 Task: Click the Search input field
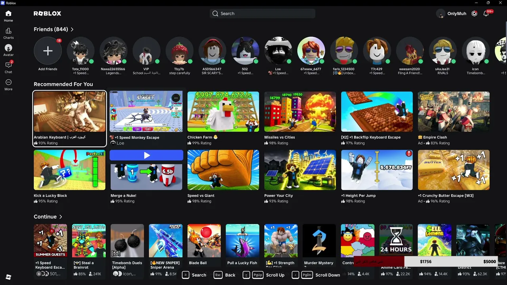(x=262, y=13)
